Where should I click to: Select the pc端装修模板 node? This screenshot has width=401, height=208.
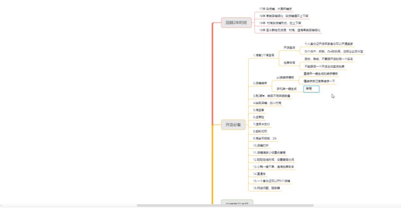285,77
